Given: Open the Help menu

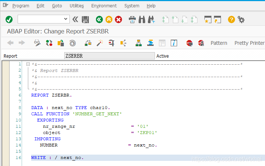Looking at the screenshot, I should click(x=151, y=6).
